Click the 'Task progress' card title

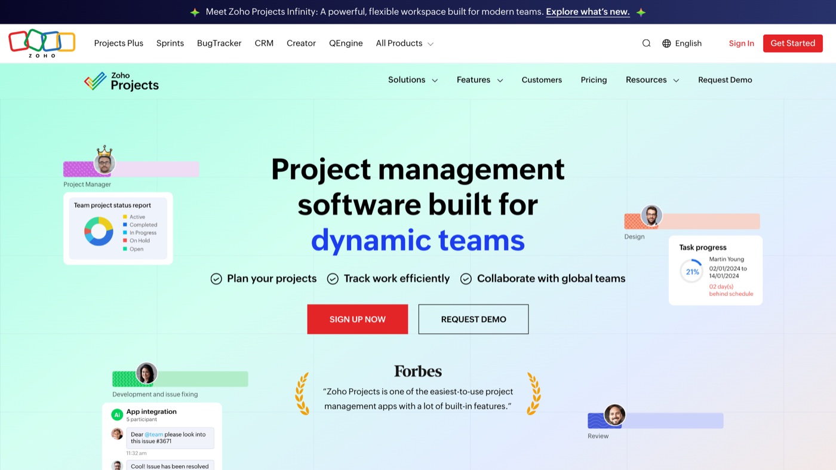[703, 247]
